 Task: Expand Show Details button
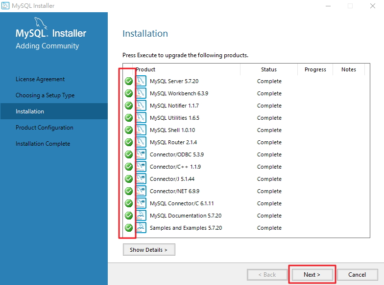[149, 249]
